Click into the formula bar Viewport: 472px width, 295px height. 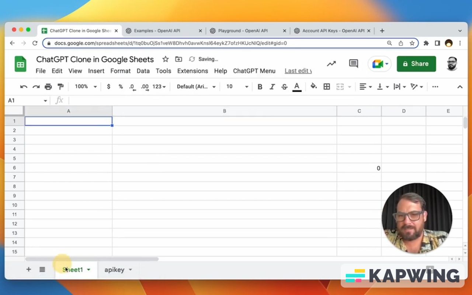coord(265,100)
